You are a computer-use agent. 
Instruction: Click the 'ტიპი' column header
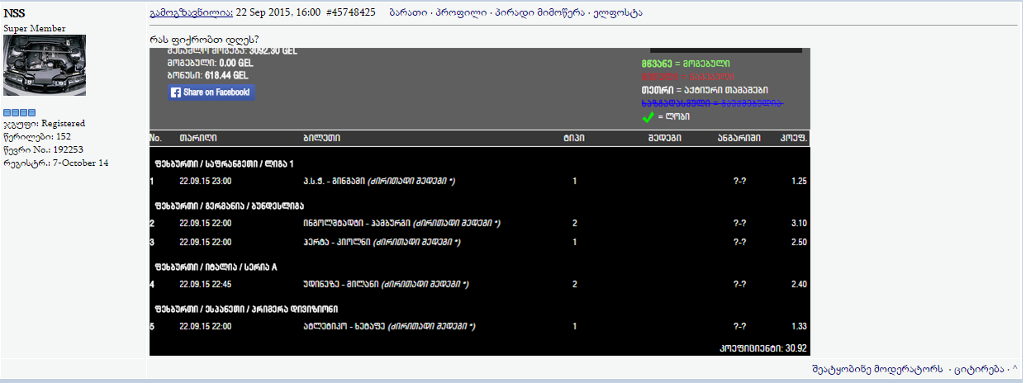coord(575,138)
